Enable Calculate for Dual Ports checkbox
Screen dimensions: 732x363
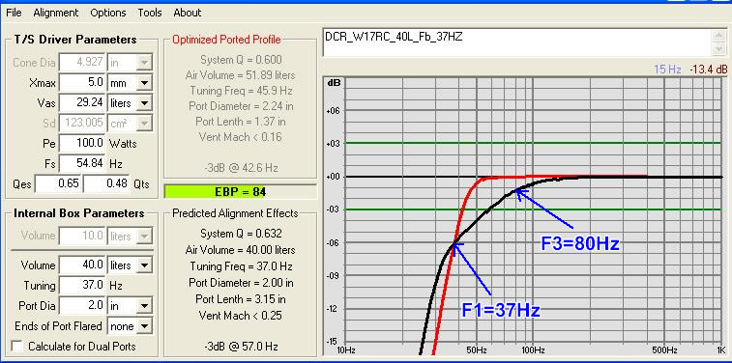[x=17, y=347]
